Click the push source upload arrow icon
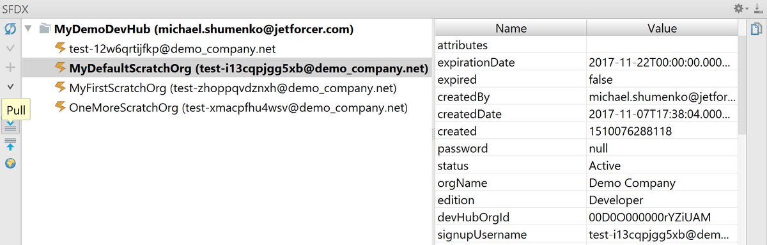The height and width of the screenshot is (245, 767). coord(10,145)
